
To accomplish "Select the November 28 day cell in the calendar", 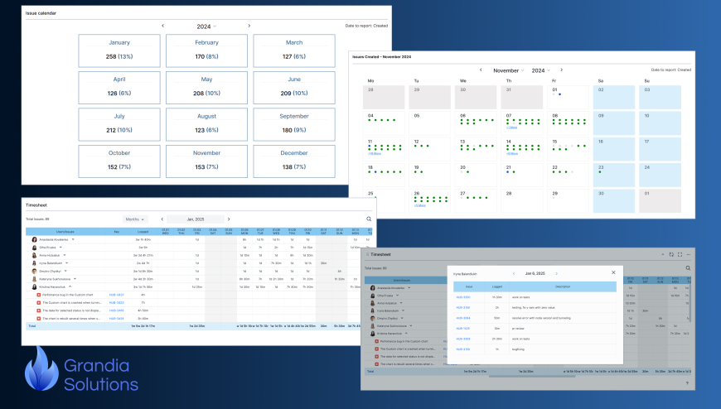I will [x=522, y=200].
